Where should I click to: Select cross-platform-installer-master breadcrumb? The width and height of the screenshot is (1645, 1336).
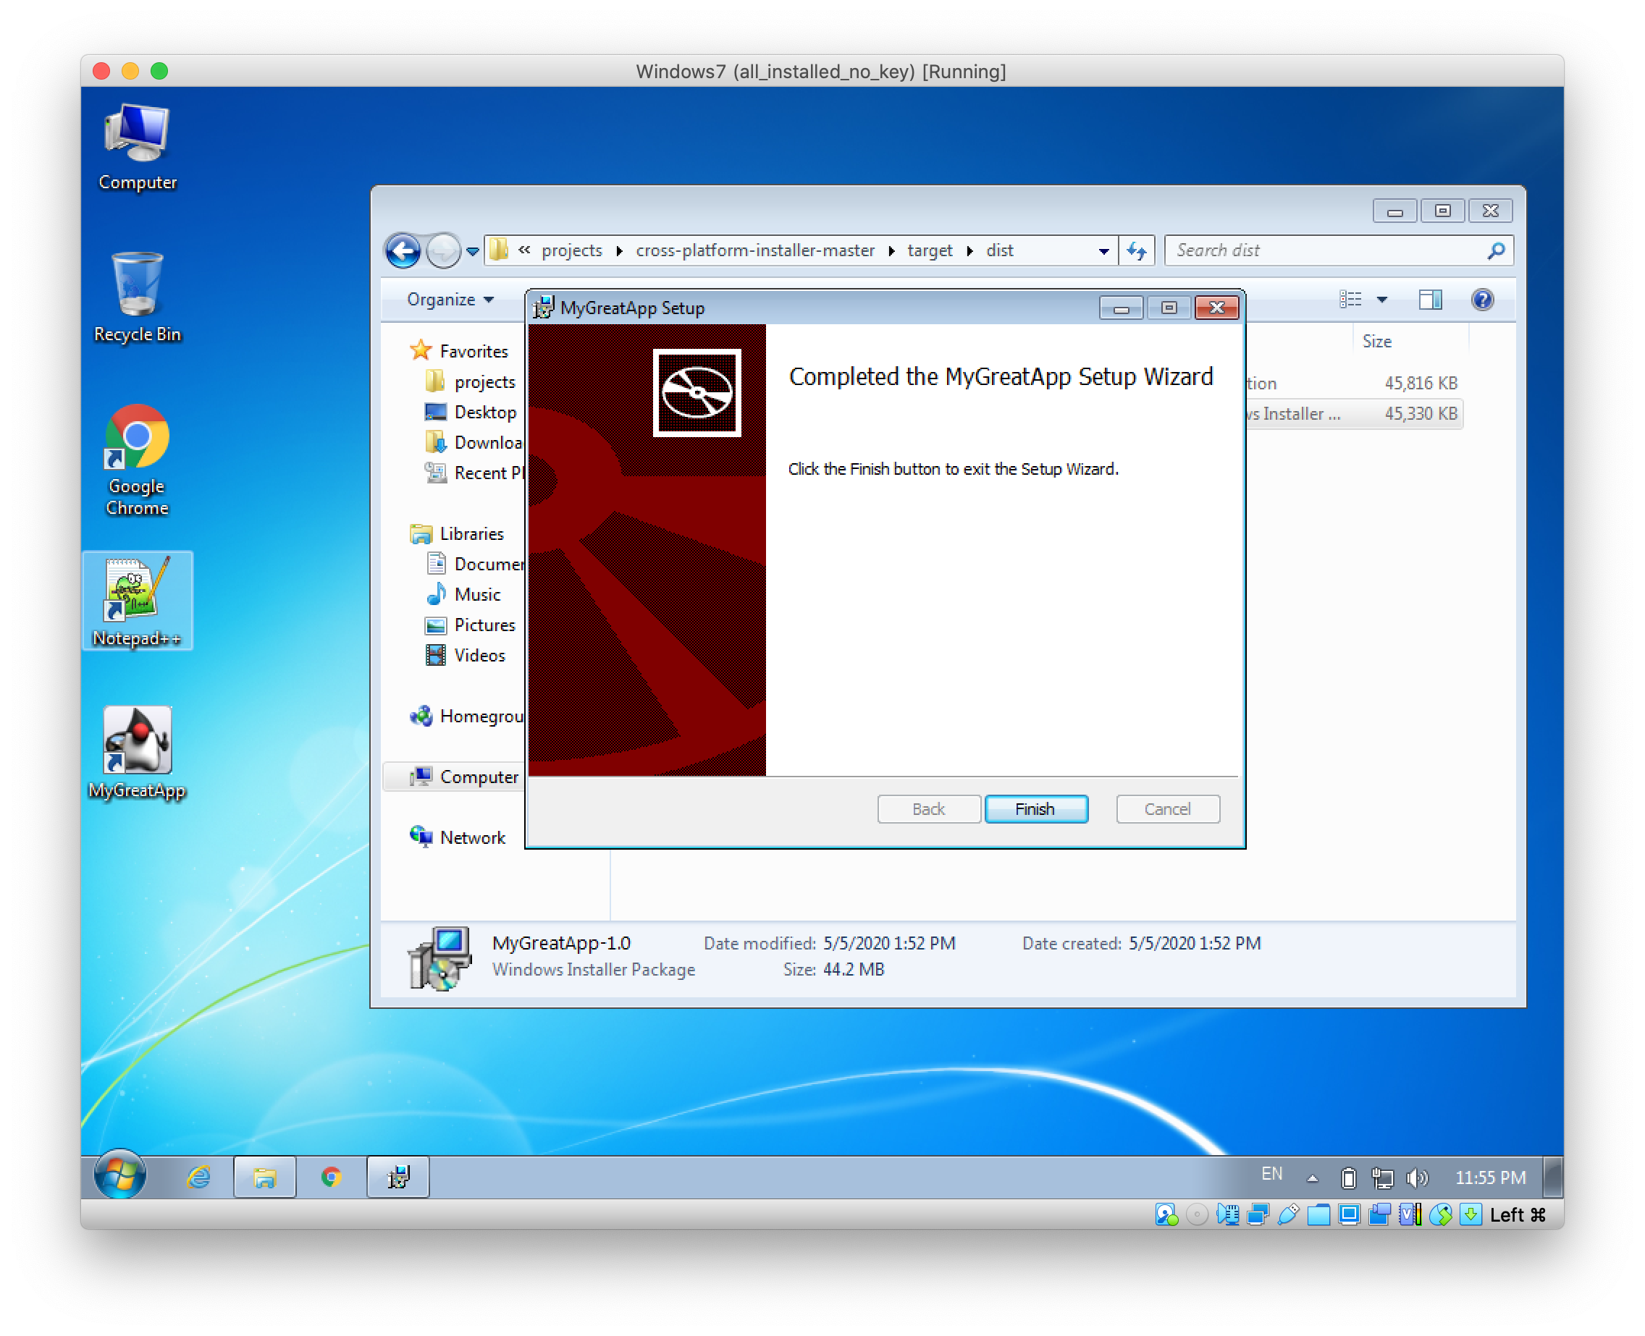click(754, 251)
